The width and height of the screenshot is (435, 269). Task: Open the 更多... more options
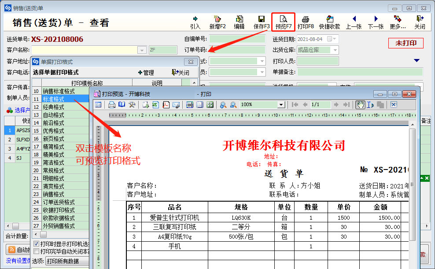(398, 22)
